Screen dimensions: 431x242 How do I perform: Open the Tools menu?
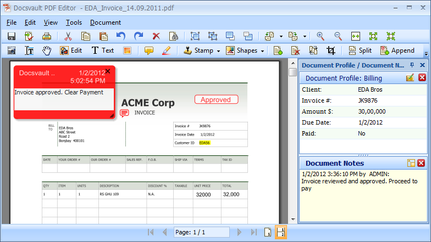point(74,22)
